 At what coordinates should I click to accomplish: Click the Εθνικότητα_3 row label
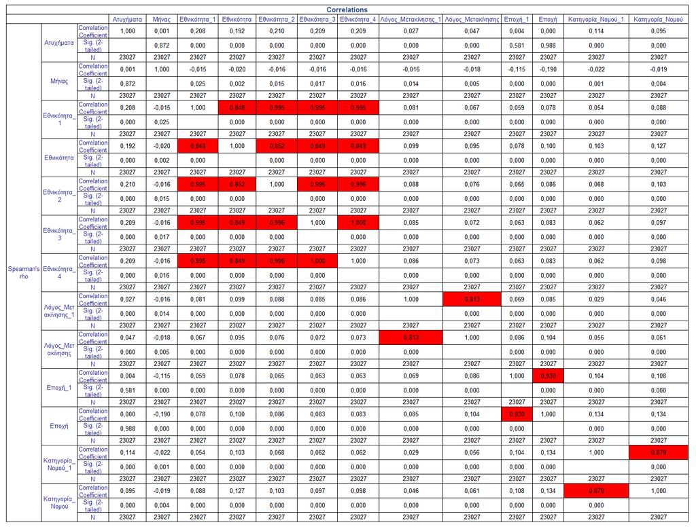(x=59, y=234)
